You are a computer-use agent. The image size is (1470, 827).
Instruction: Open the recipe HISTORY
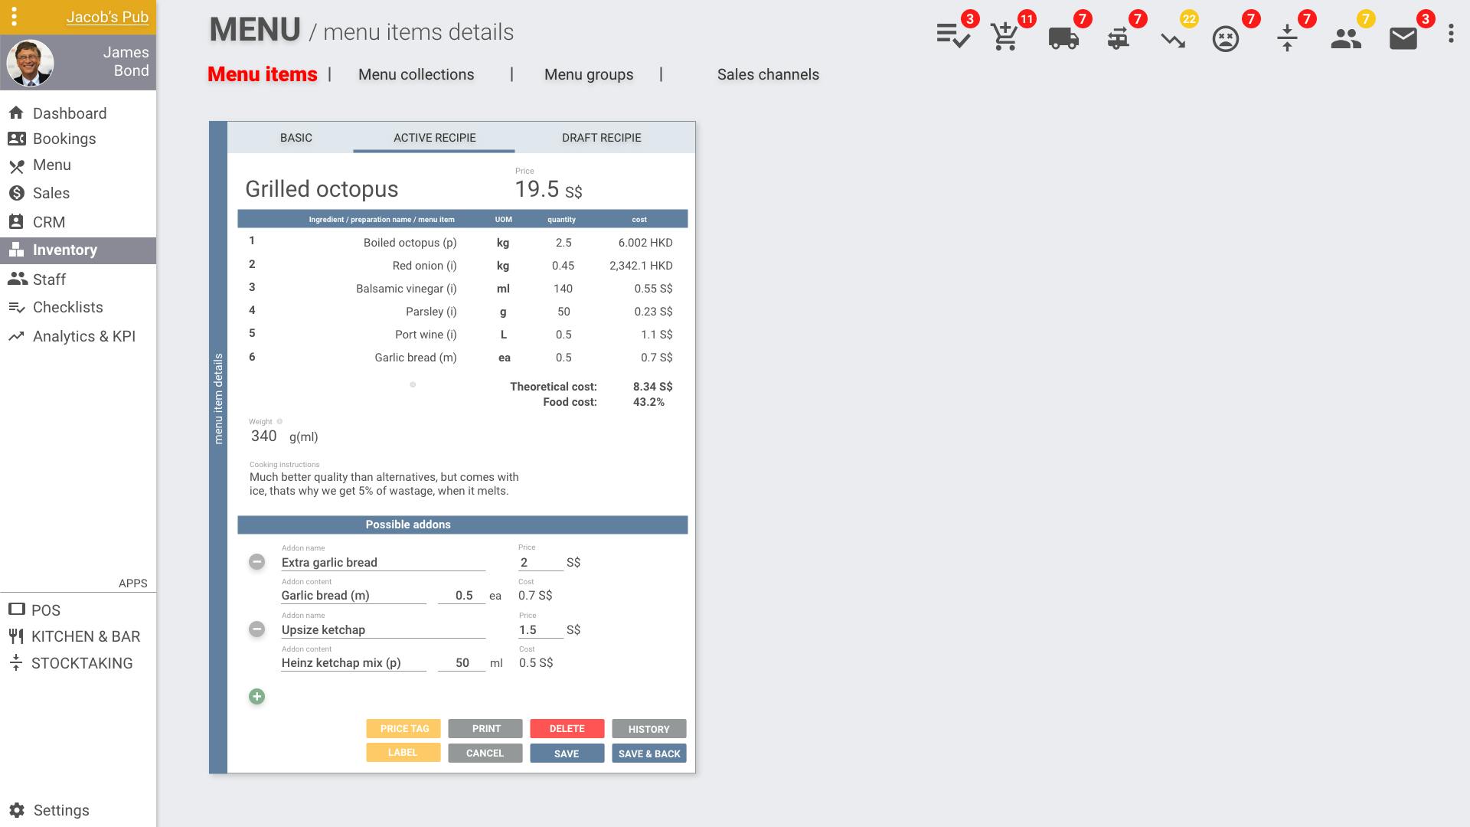point(648,729)
